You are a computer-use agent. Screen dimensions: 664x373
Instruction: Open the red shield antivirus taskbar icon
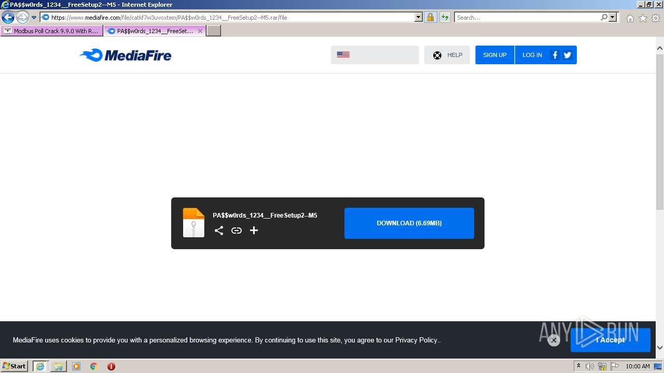click(x=111, y=366)
